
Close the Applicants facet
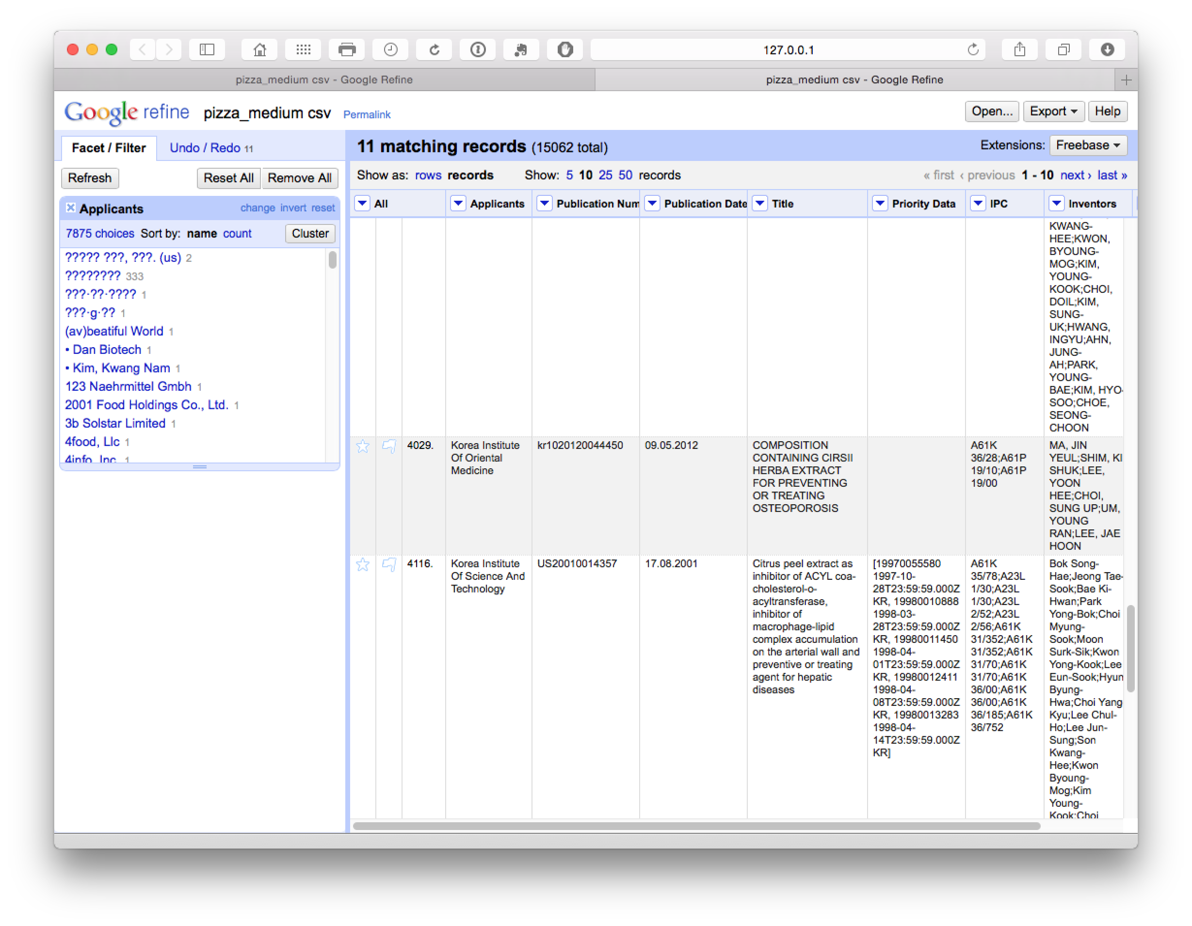pos(70,208)
